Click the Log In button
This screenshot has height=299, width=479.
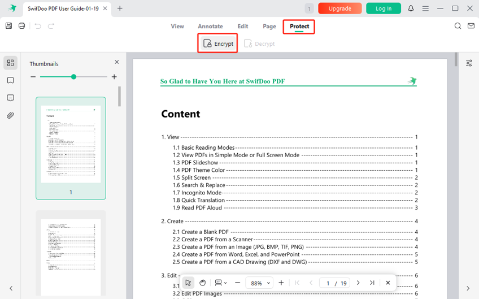(384, 8)
